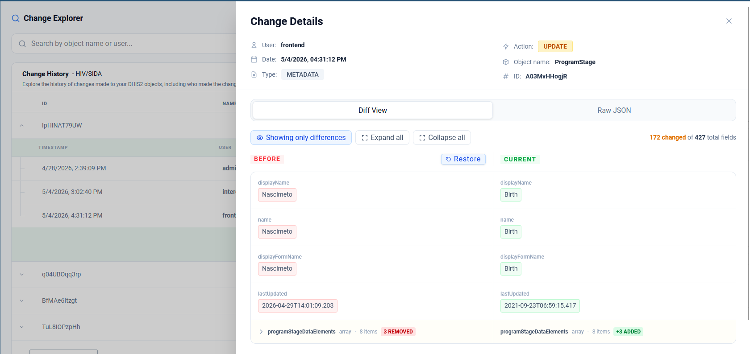Click the lightning icon beside Action
The image size is (750, 354).
tap(506, 46)
